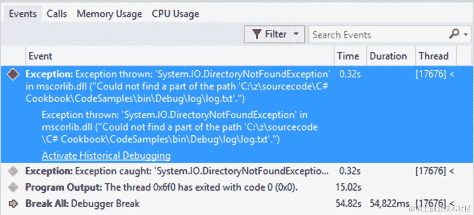Switch to the Events tab

point(23,14)
